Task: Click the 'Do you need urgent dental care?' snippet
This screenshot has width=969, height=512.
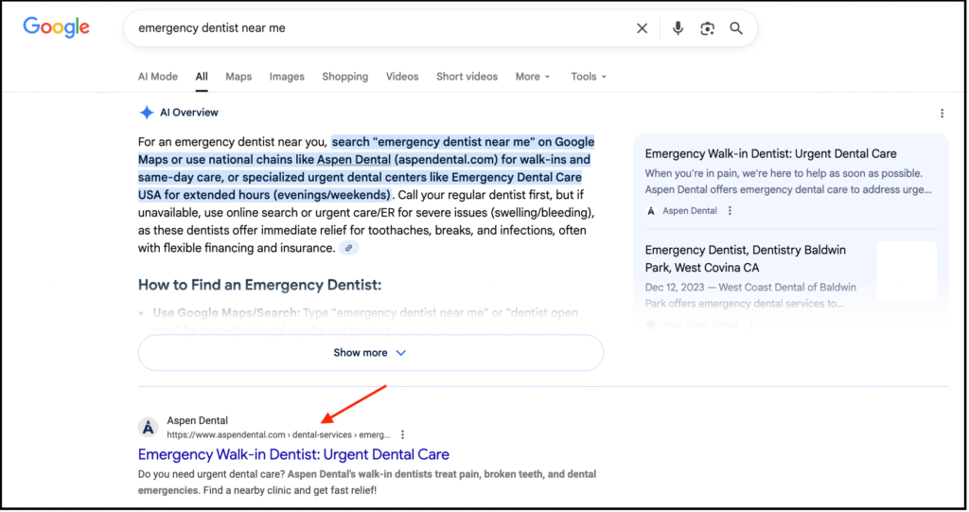Action: 367,483
